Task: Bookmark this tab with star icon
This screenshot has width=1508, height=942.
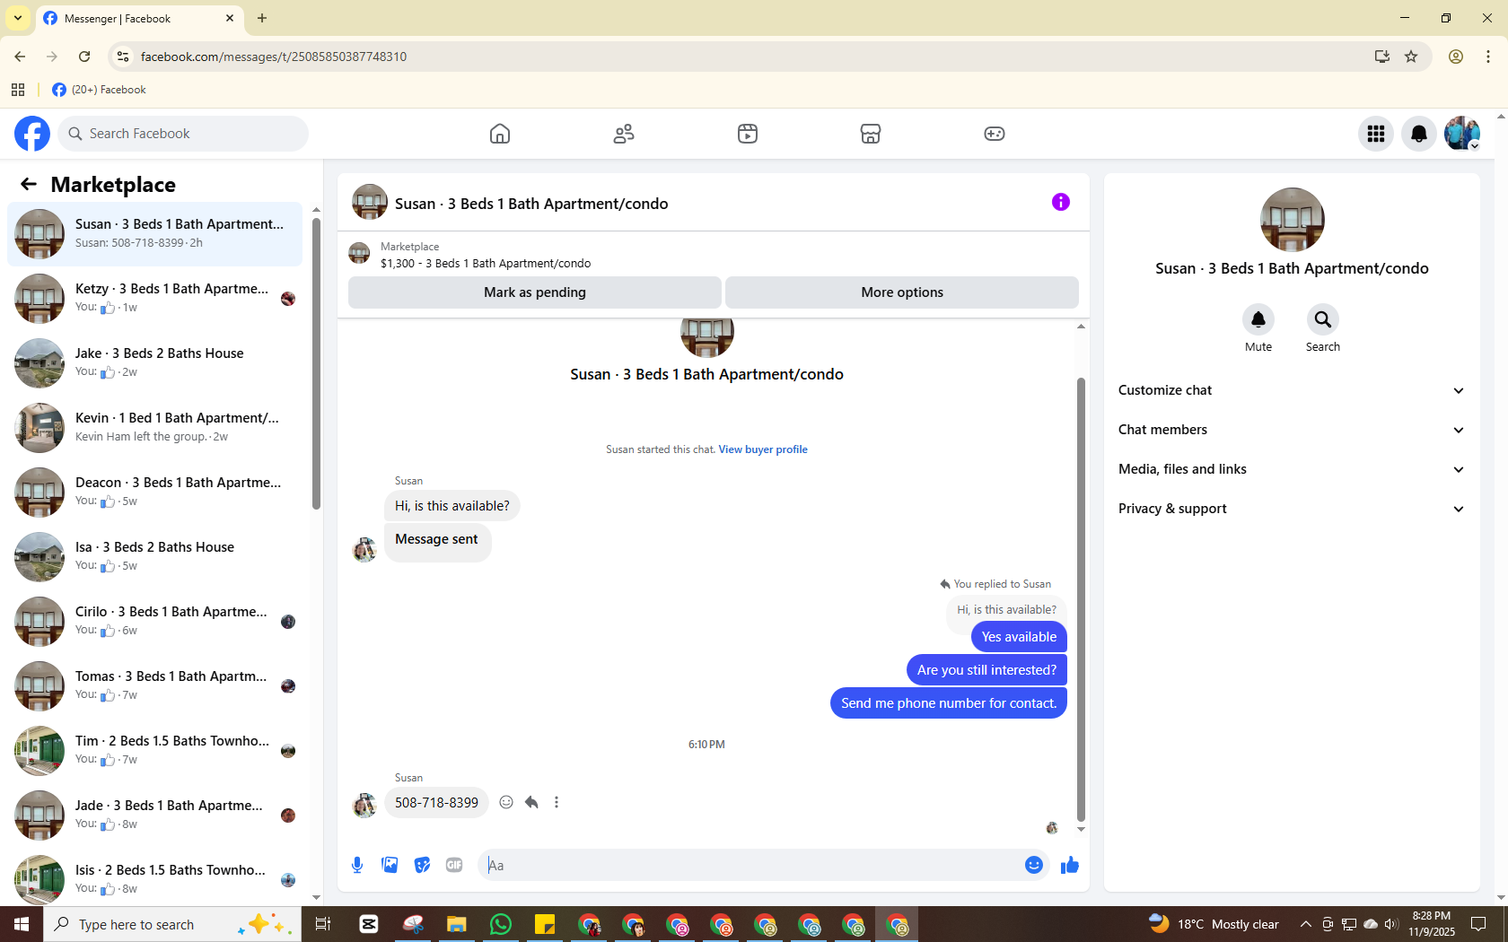Action: [x=1411, y=57]
